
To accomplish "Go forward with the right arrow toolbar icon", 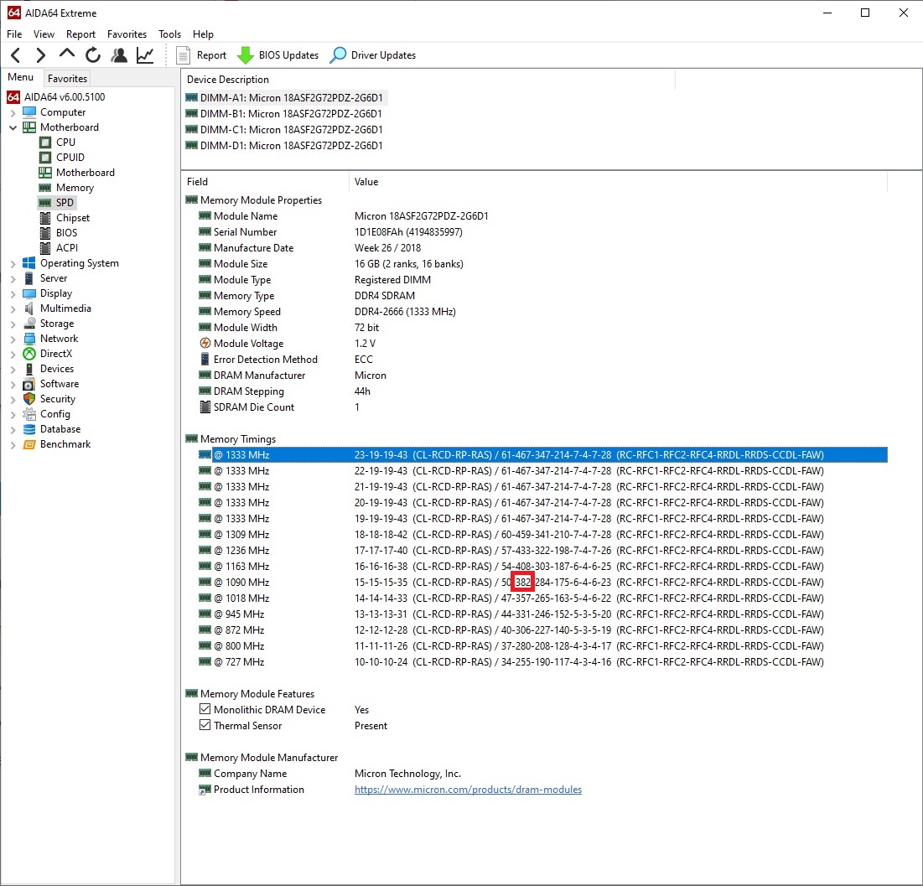I will [40, 55].
